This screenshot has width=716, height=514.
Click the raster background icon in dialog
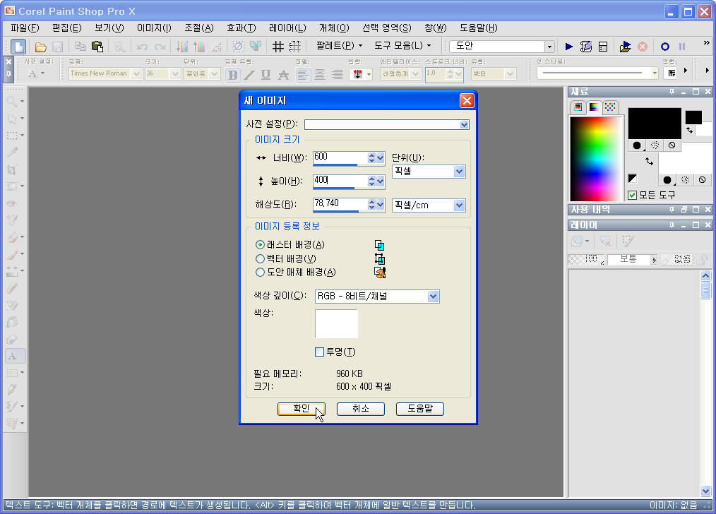[x=379, y=245]
